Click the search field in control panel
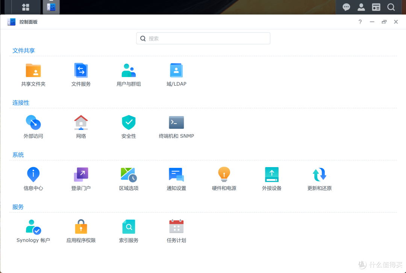The width and height of the screenshot is (406, 273). (x=203, y=38)
